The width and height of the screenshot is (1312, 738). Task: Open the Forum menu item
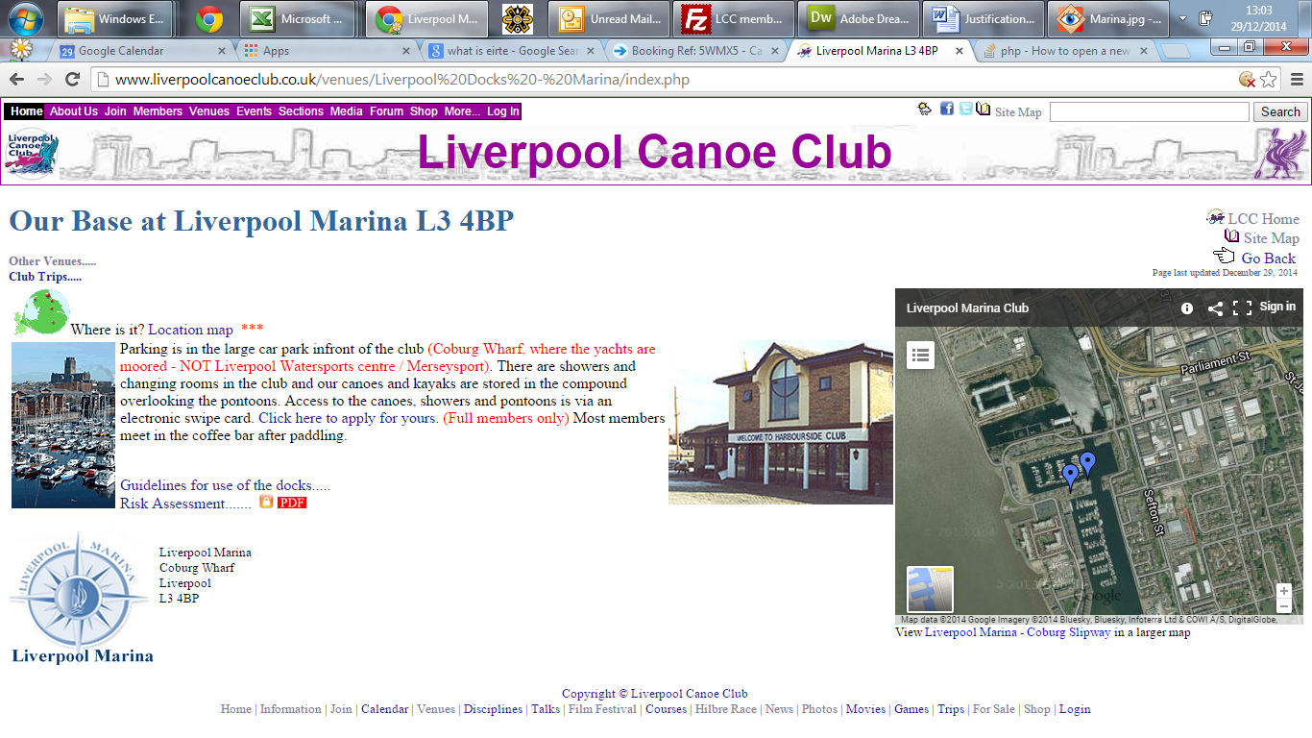[x=387, y=111]
